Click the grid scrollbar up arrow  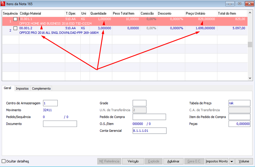tap(250, 13)
